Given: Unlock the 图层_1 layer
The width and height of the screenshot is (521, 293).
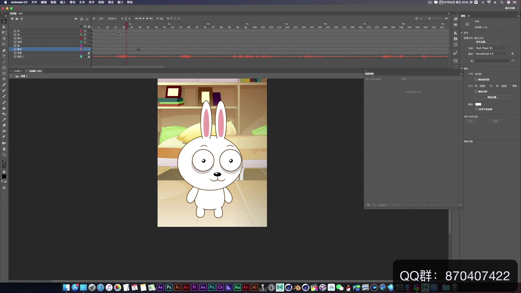Looking at the screenshot, I should [89, 57].
